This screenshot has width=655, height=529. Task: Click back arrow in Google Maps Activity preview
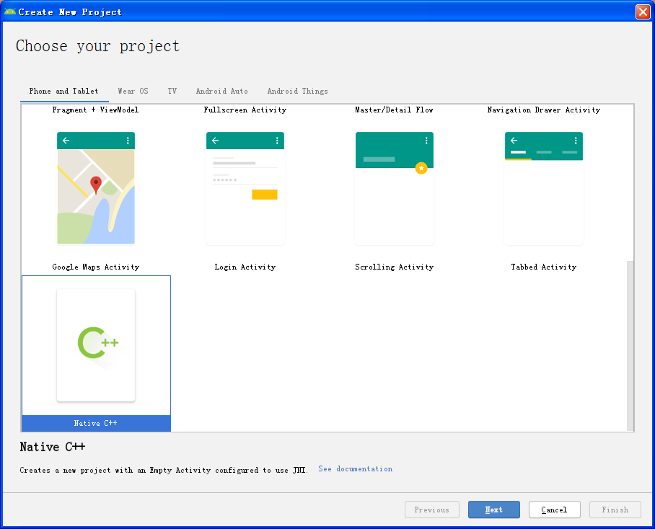pos(66,141)
